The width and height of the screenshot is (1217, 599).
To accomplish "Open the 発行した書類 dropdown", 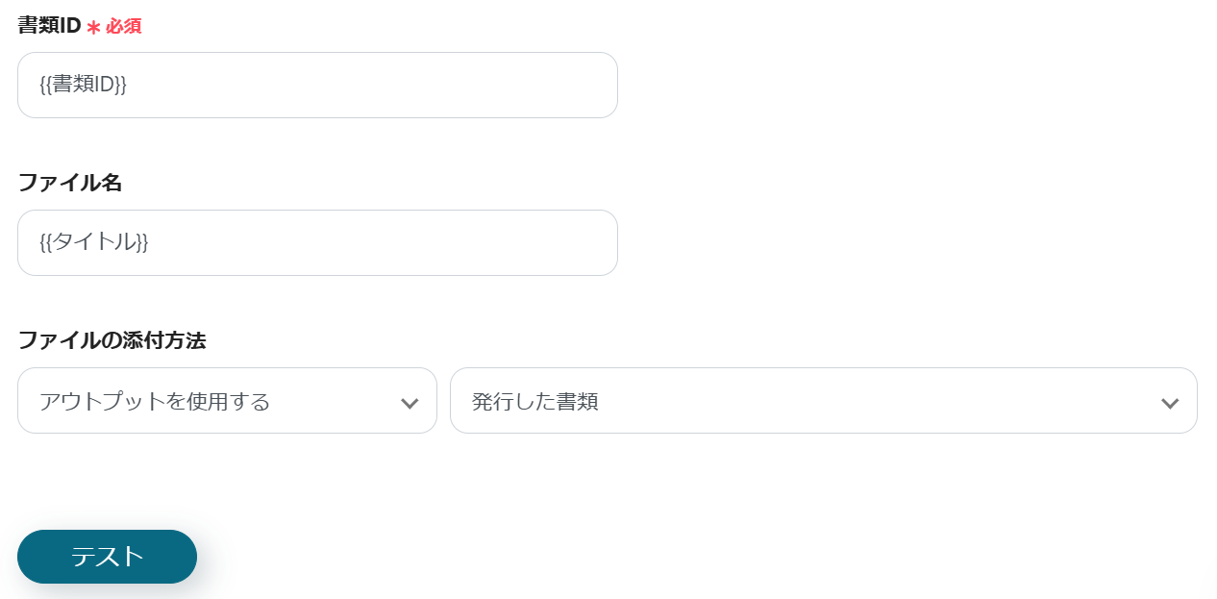I will tap(823, 401).
